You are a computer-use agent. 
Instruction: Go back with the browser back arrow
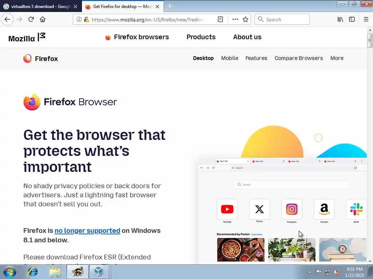7,19
